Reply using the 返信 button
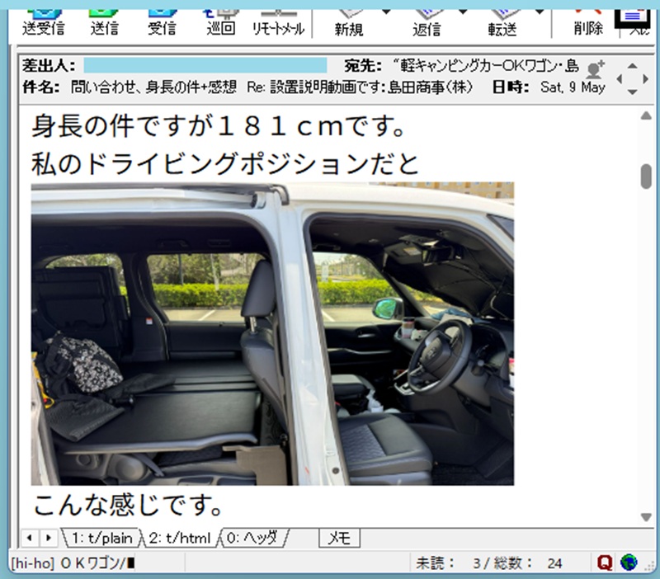660x579 pixels. tap(427, 24)
